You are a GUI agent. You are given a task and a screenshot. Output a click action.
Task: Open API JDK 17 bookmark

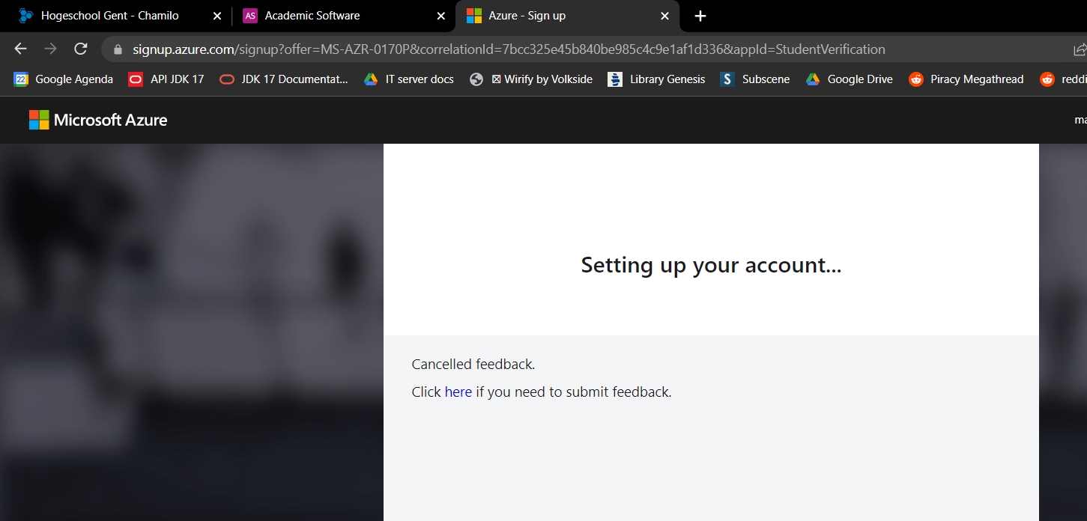pyautogui.click(x=166, y=79)
